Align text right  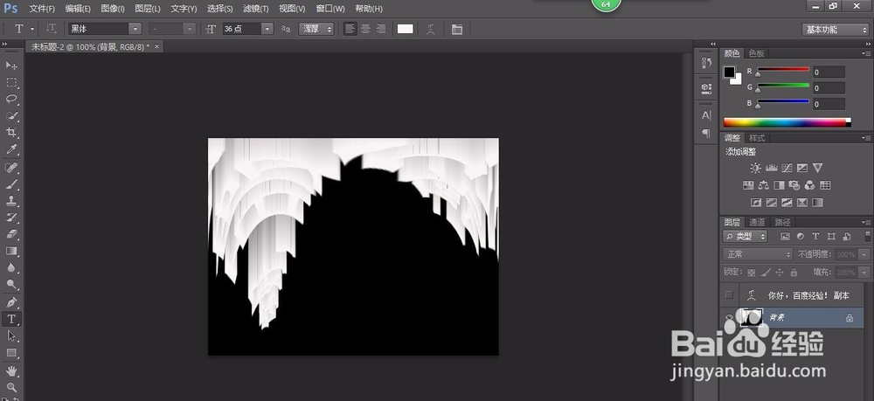pos(381,29)
